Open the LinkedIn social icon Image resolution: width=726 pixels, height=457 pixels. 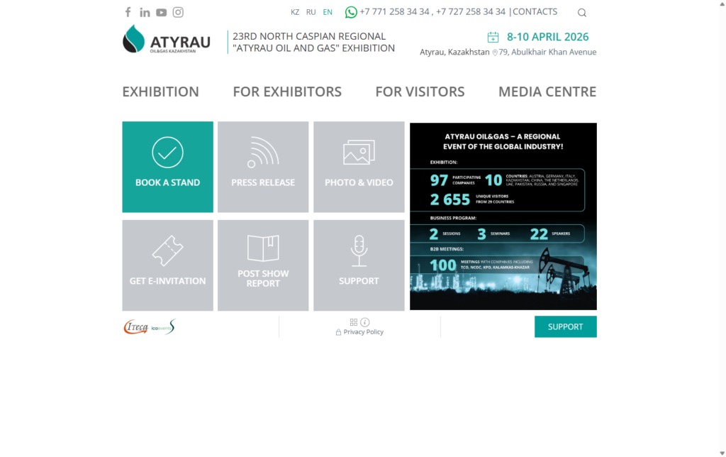(145, 12)
